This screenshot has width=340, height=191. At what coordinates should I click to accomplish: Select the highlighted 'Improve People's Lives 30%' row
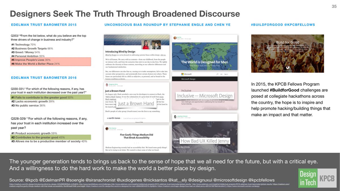[51, 60]
